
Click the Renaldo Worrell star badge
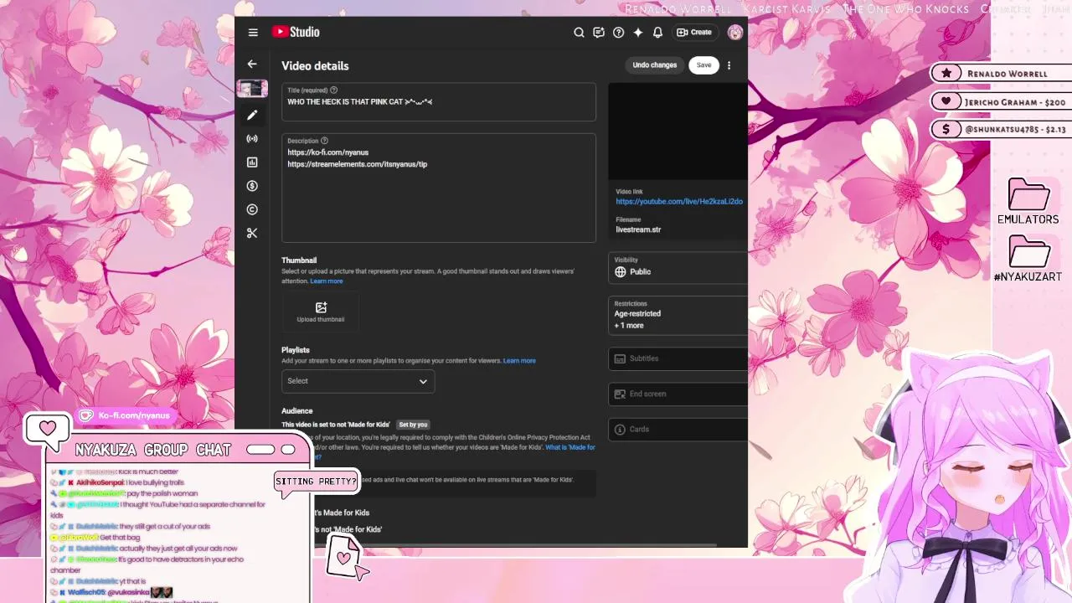pos(1001,74)
